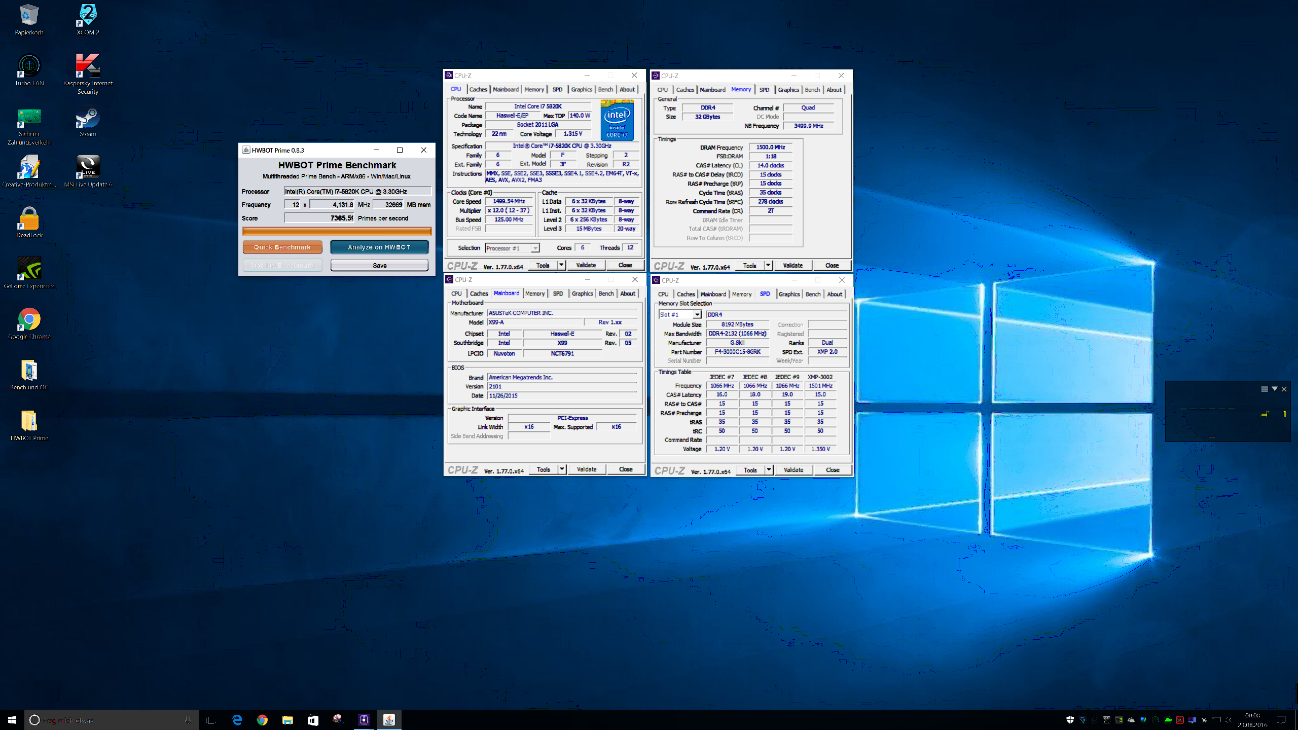Viewport: 1298px width, 730px height.
Task: Open the Snipping Tool taskbar icon
Action: [338, 720]
